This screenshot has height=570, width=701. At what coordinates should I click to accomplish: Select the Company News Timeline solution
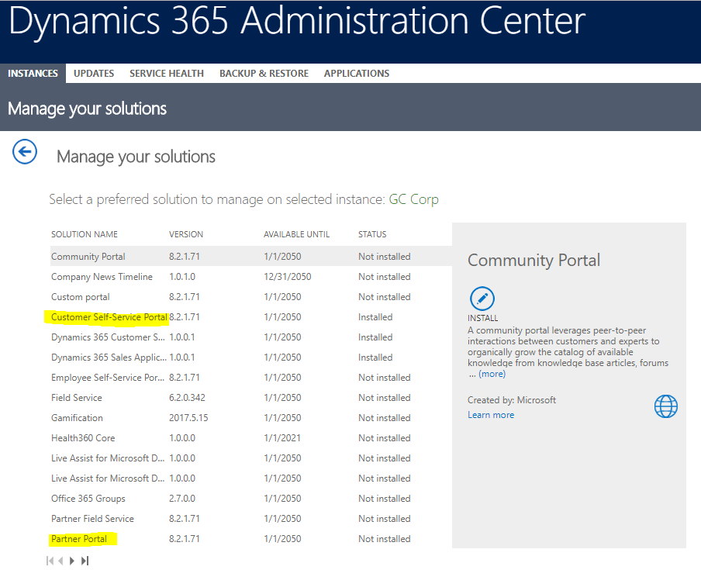point(102,277)
